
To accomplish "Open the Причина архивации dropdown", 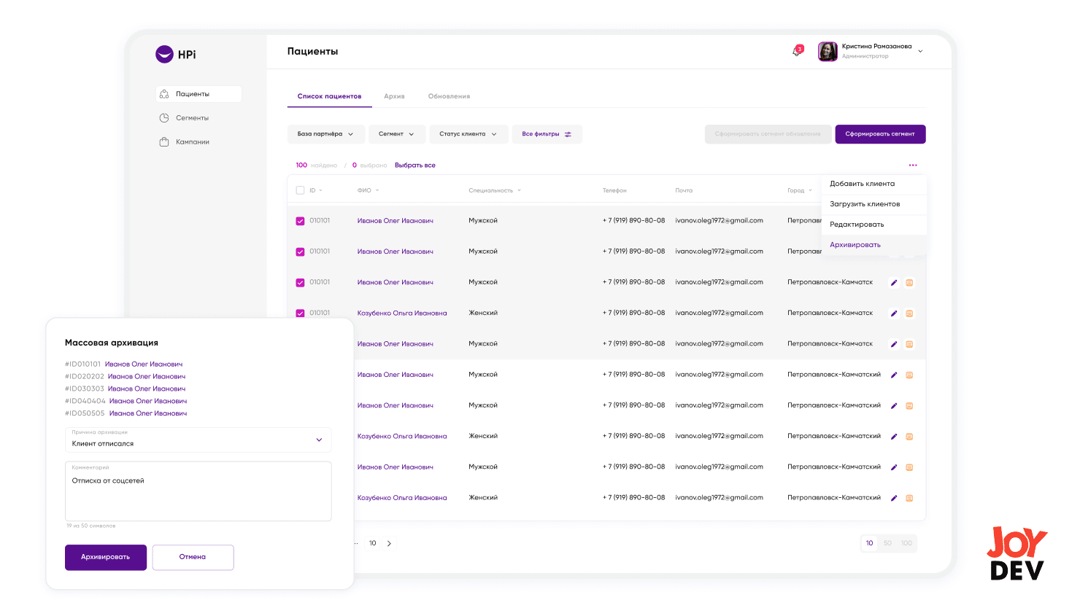I will [x=198, y=440].
